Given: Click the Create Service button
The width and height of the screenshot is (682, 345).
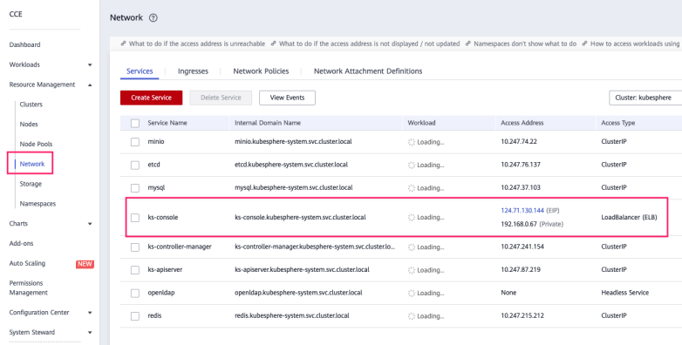Looking at the screenshot, I should (152, 98).
